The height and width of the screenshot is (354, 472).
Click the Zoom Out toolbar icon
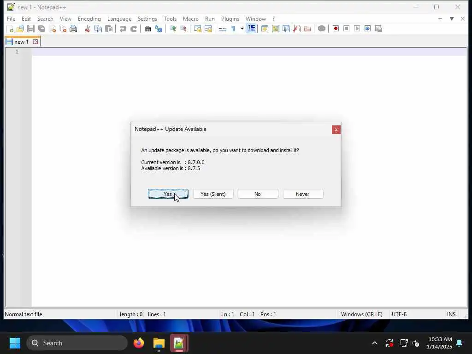183,29
